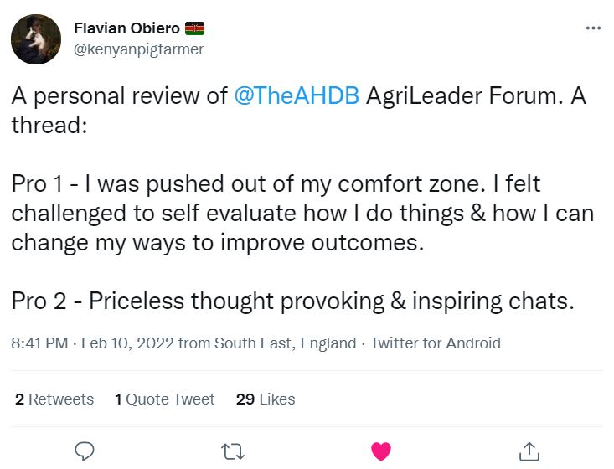The height and width of the screenshot is (469, 614).
Task: Open Flavian Obiero's profile picture
Action: click(35, 39)
